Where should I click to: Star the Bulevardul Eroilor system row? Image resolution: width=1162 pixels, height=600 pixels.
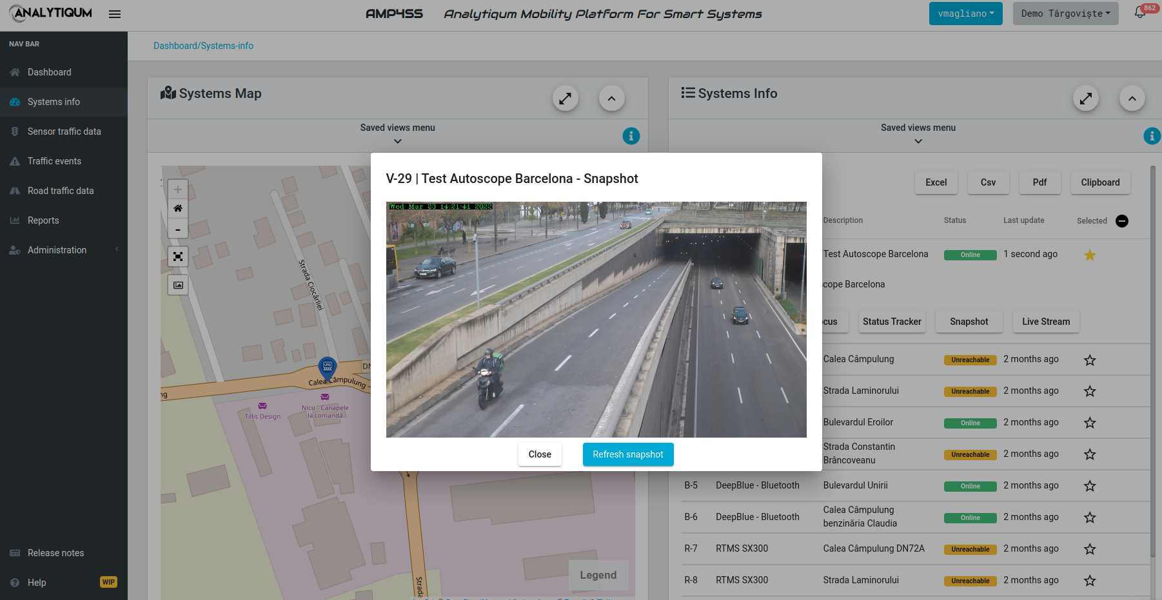click(x=1089, y=423)
